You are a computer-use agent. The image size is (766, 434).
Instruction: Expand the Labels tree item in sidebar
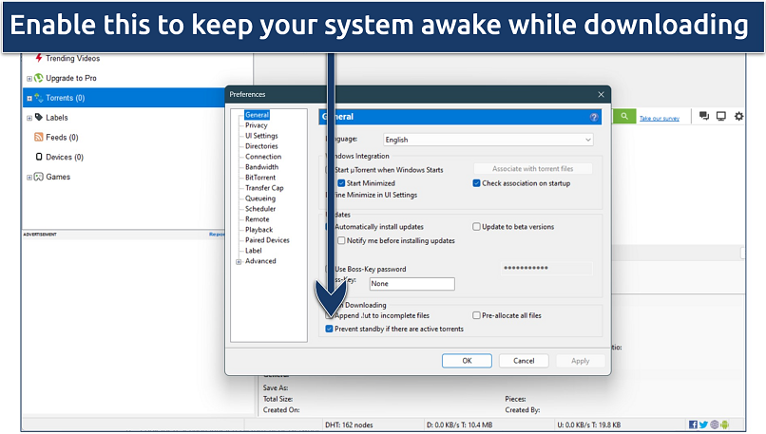pyautogui.click(x=29, y=118)
